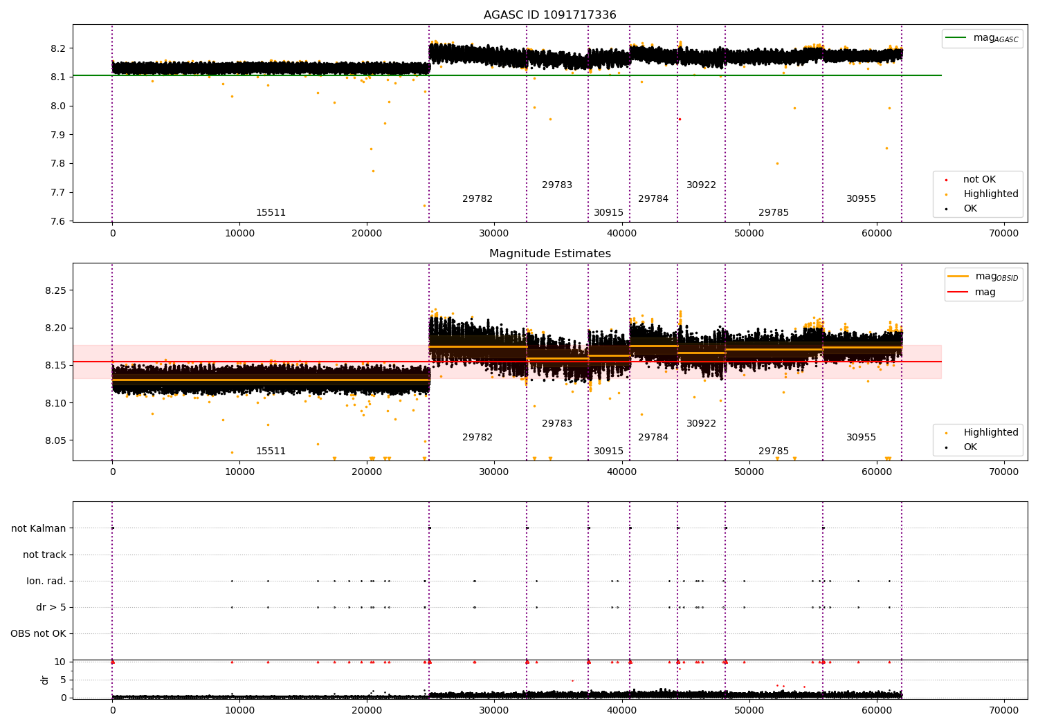
Task: Click 50000 x-axis tick in Magnitude Estimates plot
Action: pyautogui.click(x=749, y=472)
